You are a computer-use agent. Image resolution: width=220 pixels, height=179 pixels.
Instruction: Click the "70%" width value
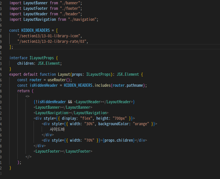coord(89,140)
